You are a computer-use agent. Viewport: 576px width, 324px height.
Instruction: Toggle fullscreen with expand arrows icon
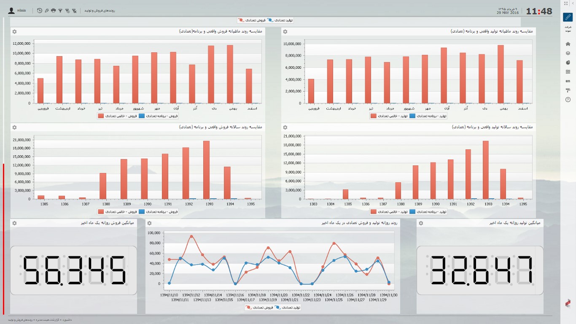pos(566,3)
